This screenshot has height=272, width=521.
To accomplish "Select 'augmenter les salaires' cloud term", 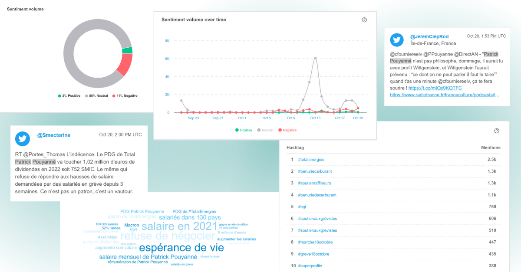I will pos(236,239).
